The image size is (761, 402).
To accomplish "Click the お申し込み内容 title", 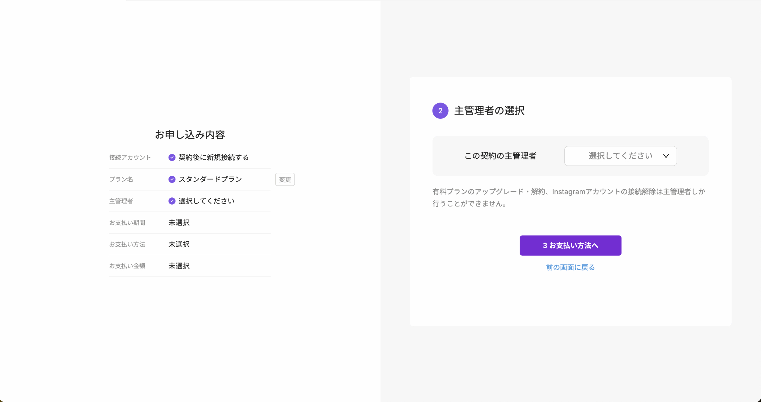I will point(190,135).
